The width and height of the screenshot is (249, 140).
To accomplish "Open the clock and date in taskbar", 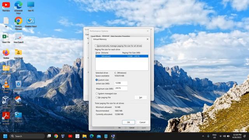I will (237, 136).
